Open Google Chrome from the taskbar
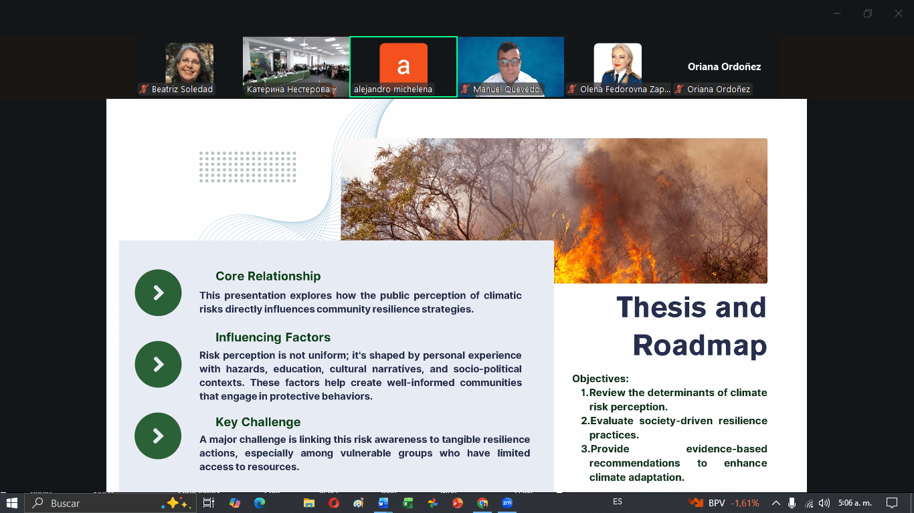 [x=482, y=503]
